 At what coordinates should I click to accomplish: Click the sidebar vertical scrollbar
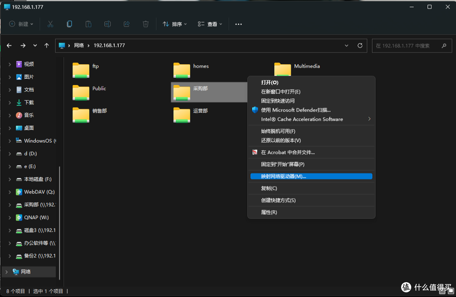pyautogui.click(x=60, y=223)
